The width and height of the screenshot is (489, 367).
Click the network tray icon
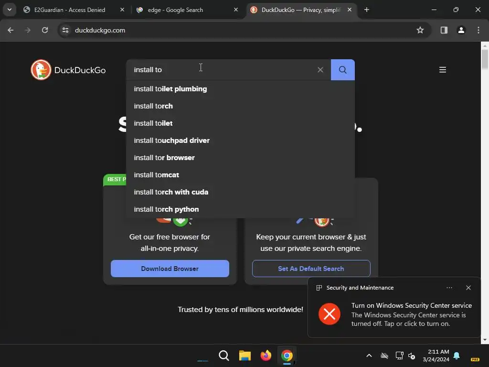pyautogui.click(x=399, y=356)
